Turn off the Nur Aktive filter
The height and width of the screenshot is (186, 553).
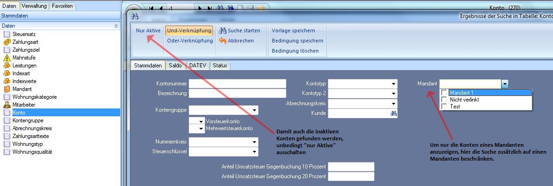(148, 30)
